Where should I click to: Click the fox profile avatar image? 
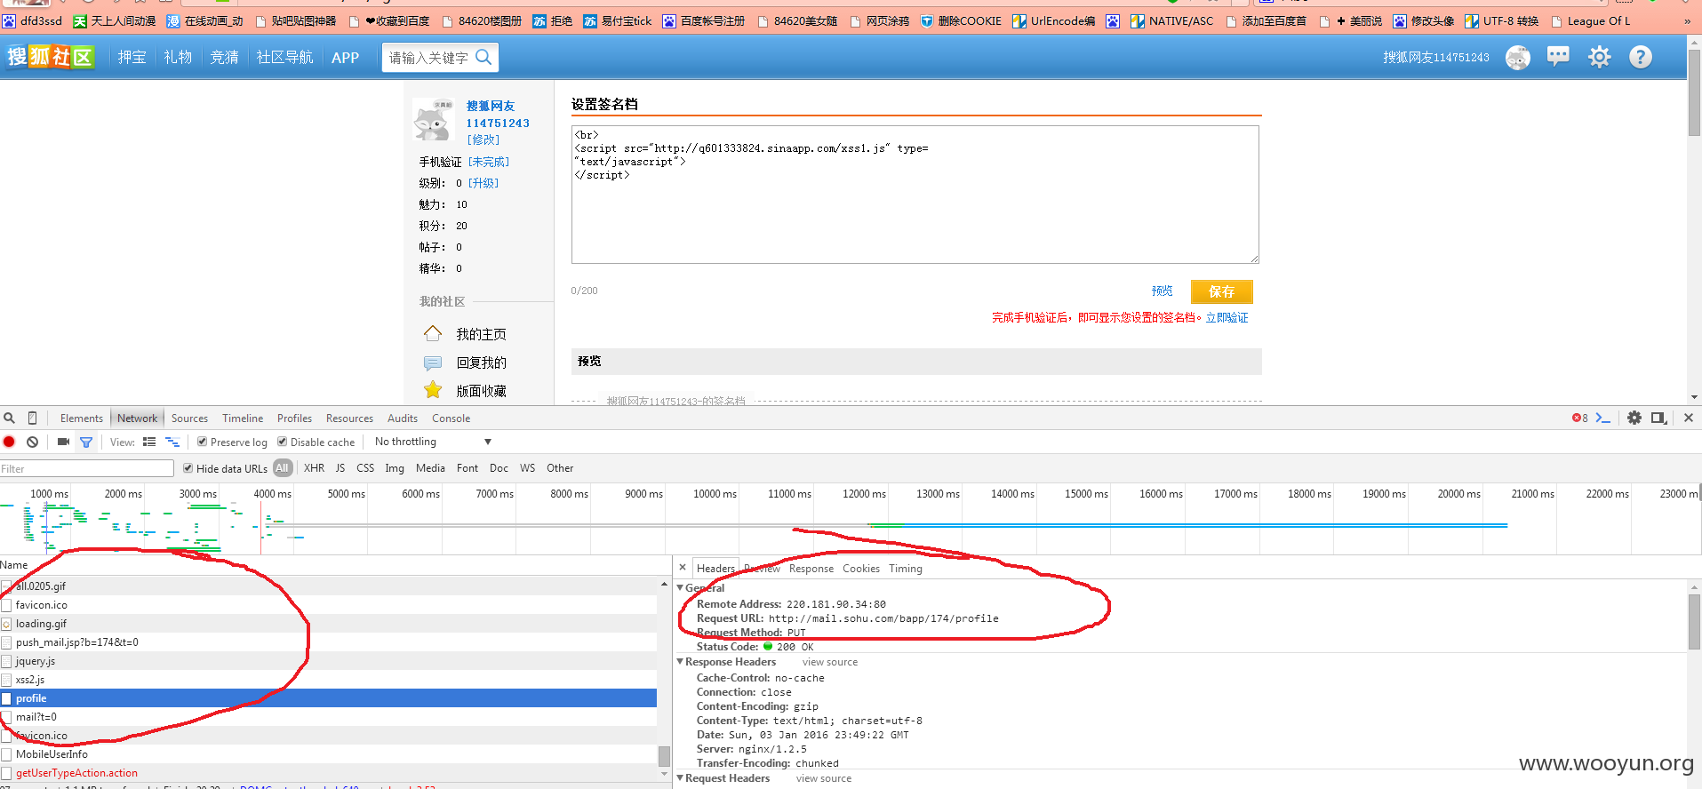click(435, 120)
